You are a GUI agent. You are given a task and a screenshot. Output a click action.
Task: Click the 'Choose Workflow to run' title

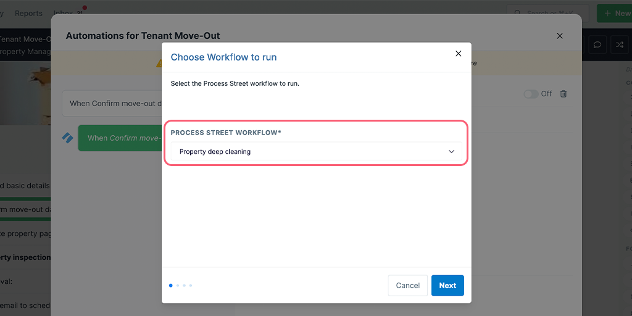223,57
